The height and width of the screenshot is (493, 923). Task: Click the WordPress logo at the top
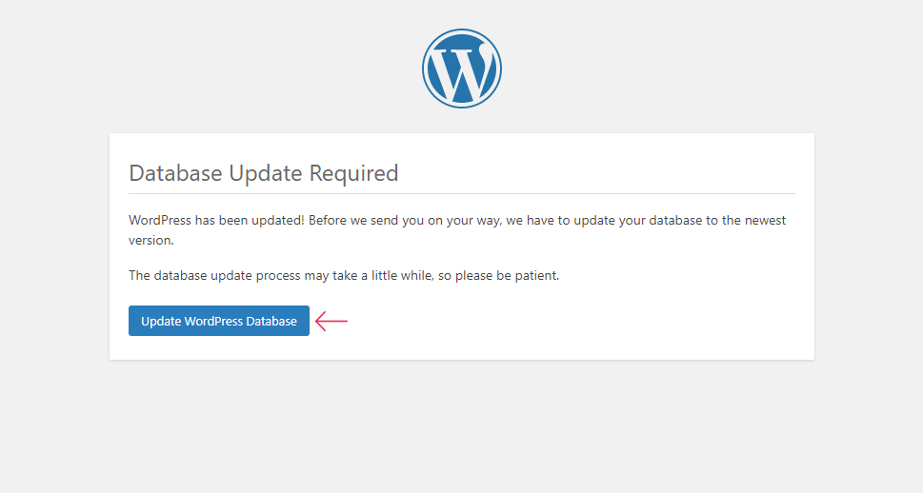(x=461, y=69)
